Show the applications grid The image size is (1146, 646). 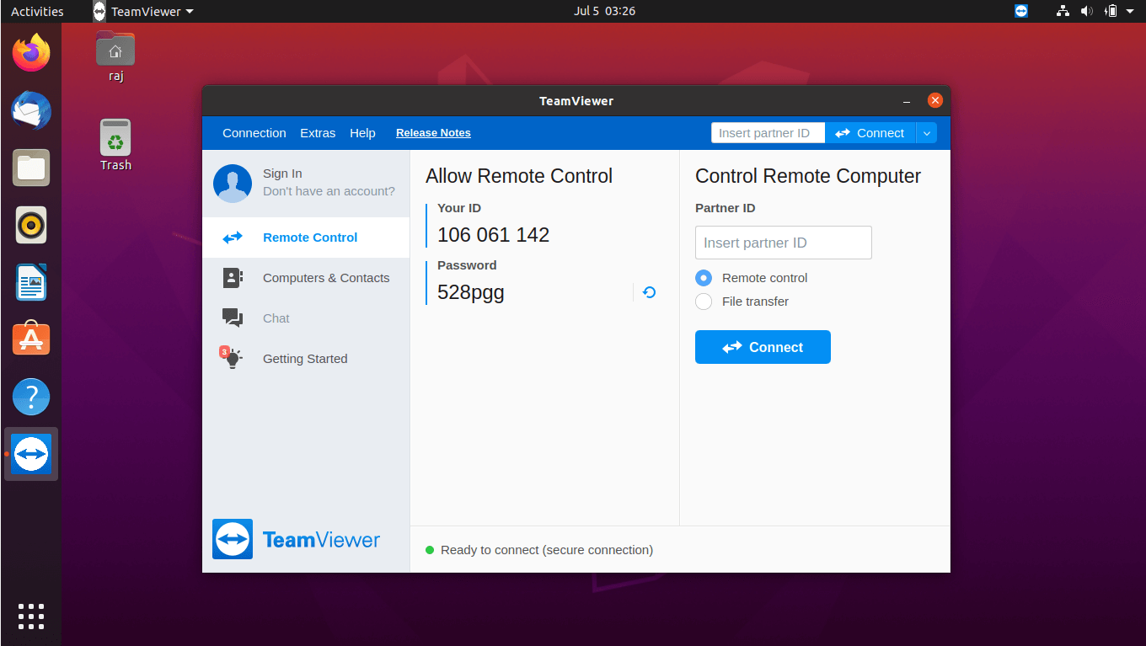[x=31, y=617]
